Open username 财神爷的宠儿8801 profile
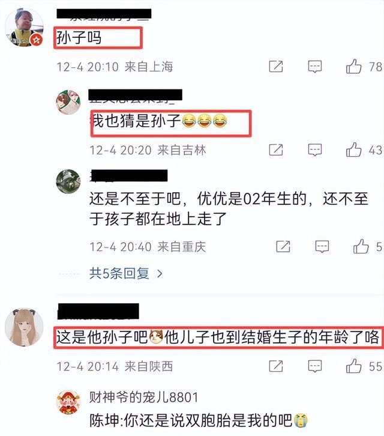The width and height of the screenshot is (384, 436). point(143,397)
